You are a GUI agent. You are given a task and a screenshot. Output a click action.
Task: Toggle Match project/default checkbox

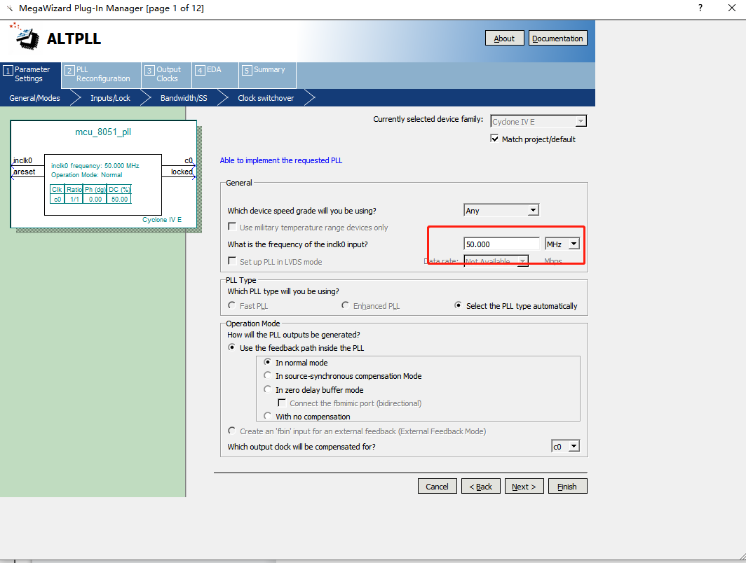point(495,139)
